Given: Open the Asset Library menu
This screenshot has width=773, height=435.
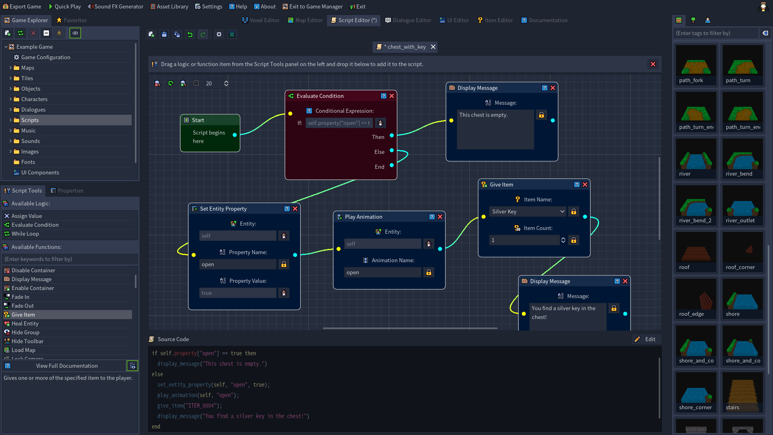Looking at the screenshot, I should click(x=169, y=6).
